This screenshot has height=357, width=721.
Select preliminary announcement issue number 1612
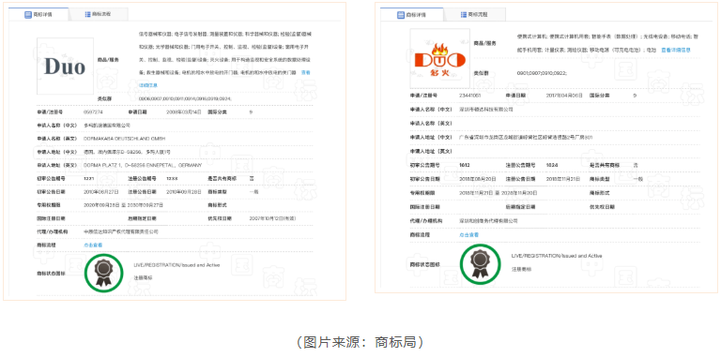pos(465,165)
